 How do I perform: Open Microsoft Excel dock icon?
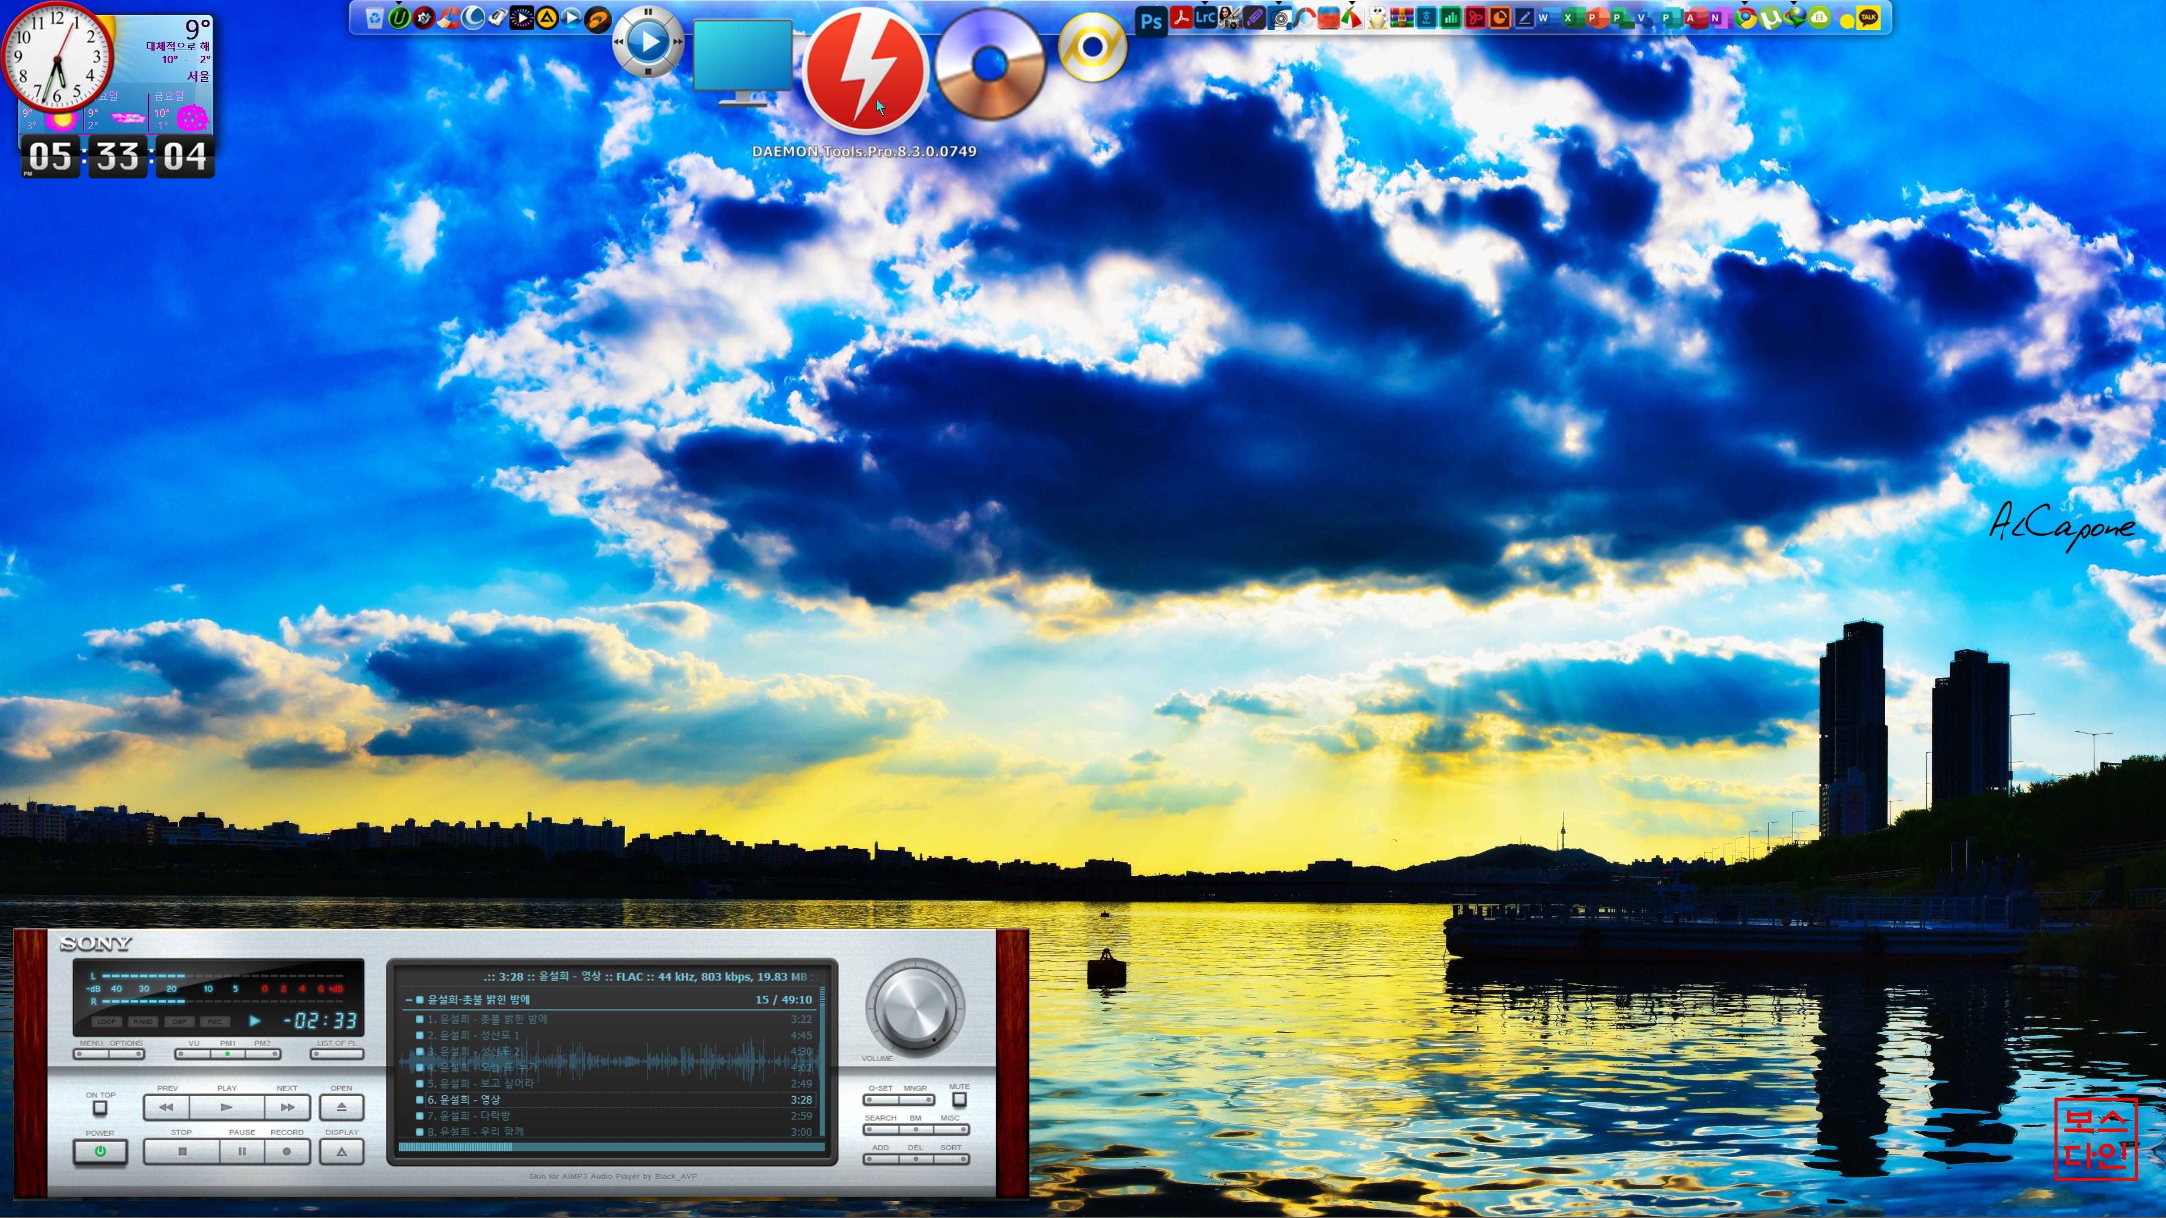point(1574,17)
